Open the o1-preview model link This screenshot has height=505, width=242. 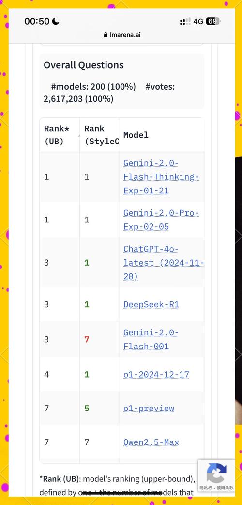149,409
